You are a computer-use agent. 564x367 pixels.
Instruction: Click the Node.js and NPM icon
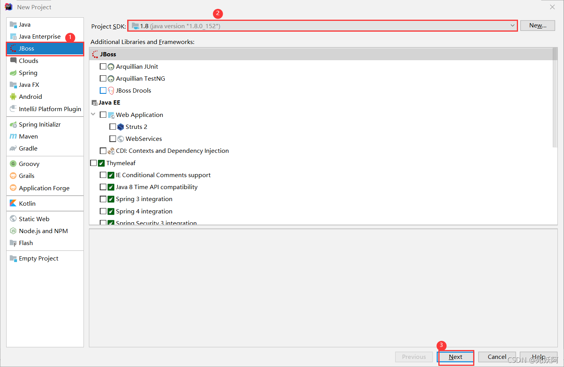pos(13,231)
